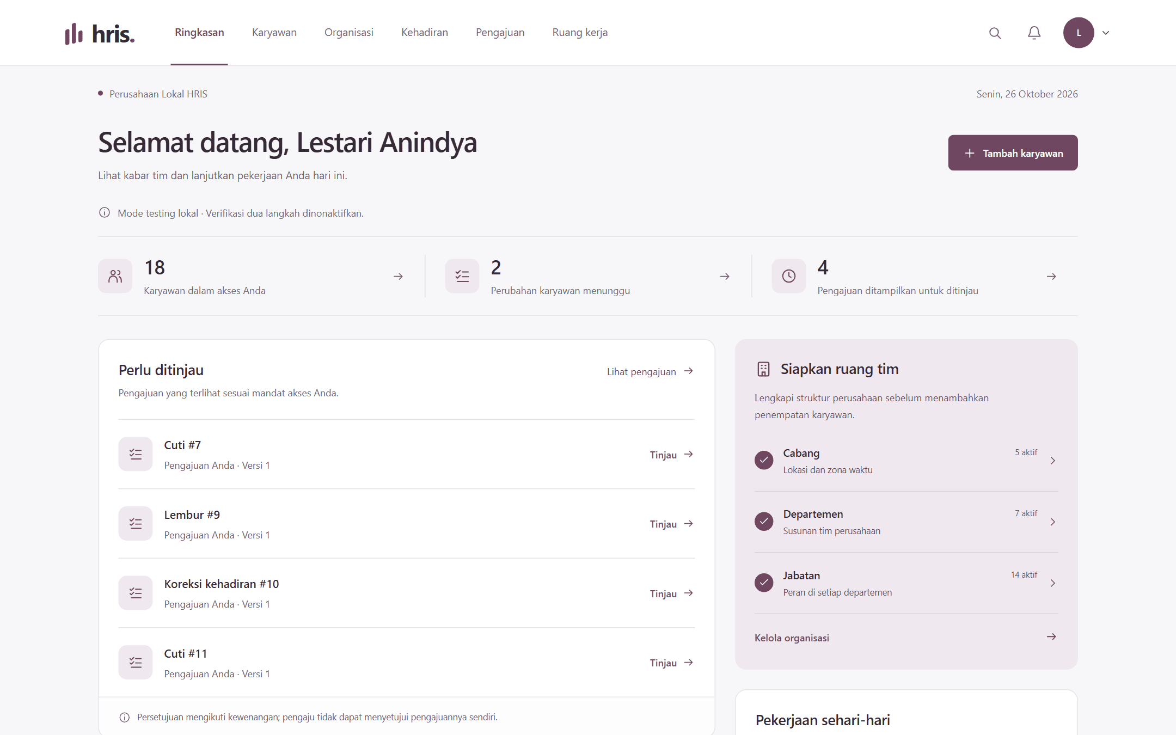The height and width of the screenshot is (735, 1176).
Task: Go to the Organisasi tab
Action: point(349,32)
